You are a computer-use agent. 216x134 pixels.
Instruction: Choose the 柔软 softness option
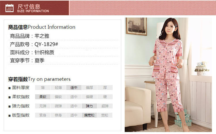[43, 97]
